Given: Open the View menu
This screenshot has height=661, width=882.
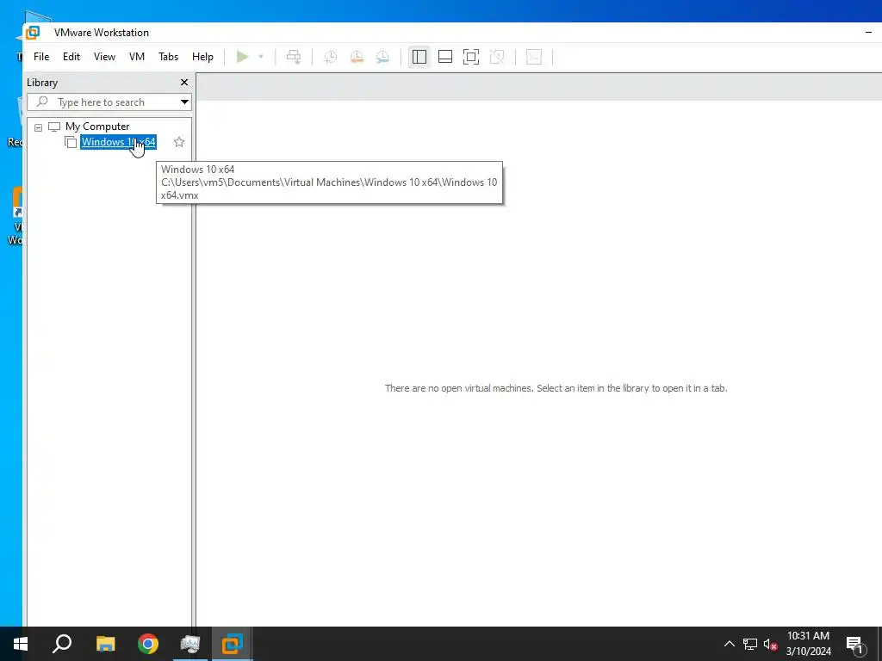Looking at the screenshot, I should [104, 57].
